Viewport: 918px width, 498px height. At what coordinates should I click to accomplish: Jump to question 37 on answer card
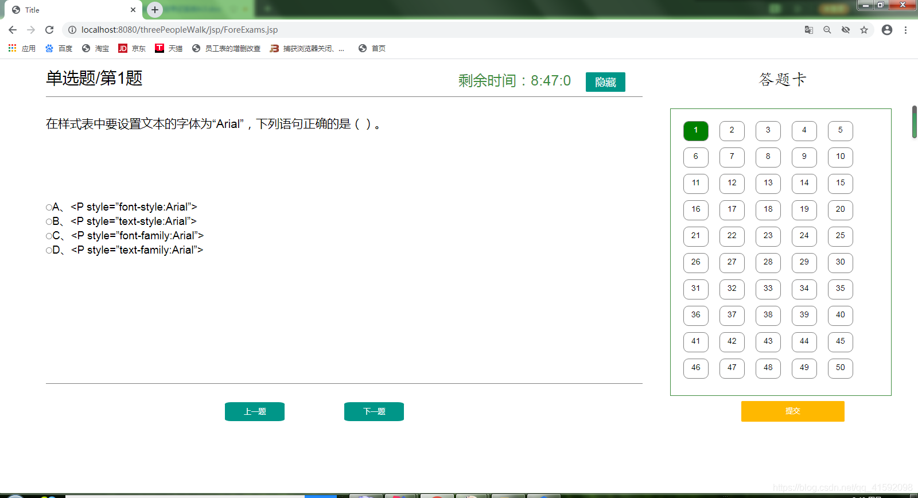tap(732, 316)
